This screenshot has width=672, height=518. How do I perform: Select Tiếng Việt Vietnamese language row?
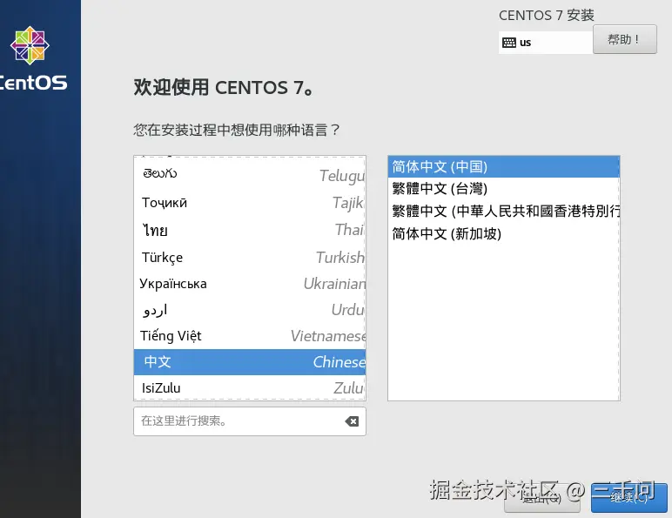click(x=250, y=336)
